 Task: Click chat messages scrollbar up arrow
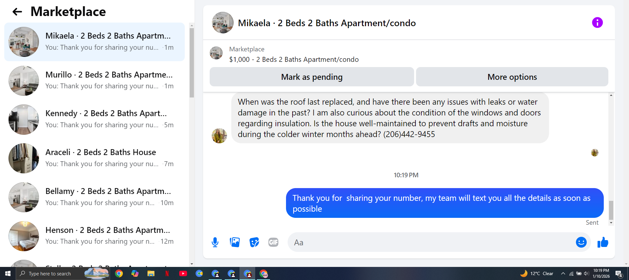click(x=611, y=95)
